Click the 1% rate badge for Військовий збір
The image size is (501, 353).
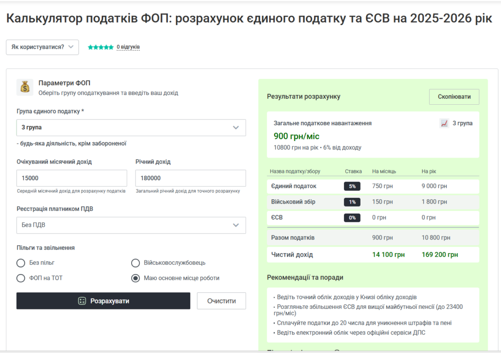[352, 202]
